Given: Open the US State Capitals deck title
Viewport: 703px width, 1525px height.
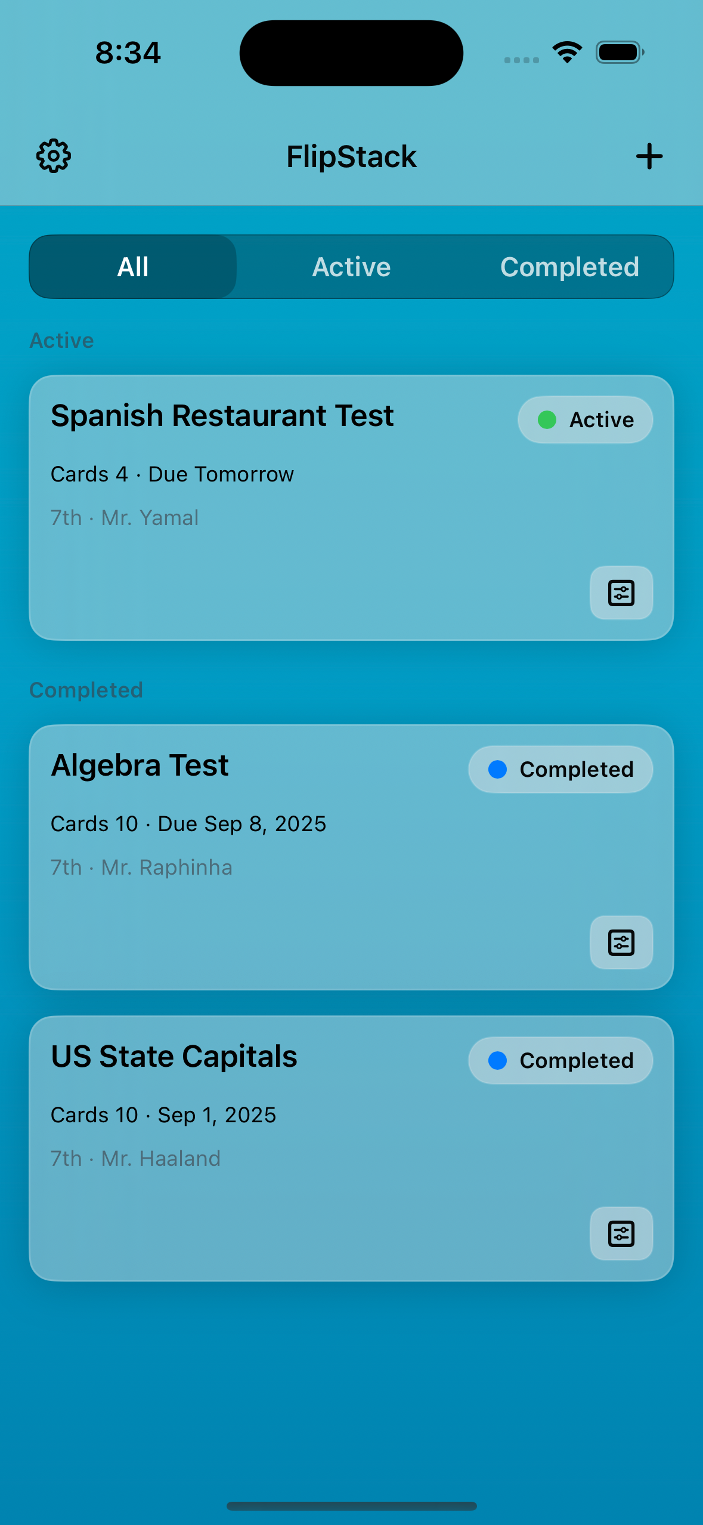Looking at the screenshot, I should [x=174, y=1057].
